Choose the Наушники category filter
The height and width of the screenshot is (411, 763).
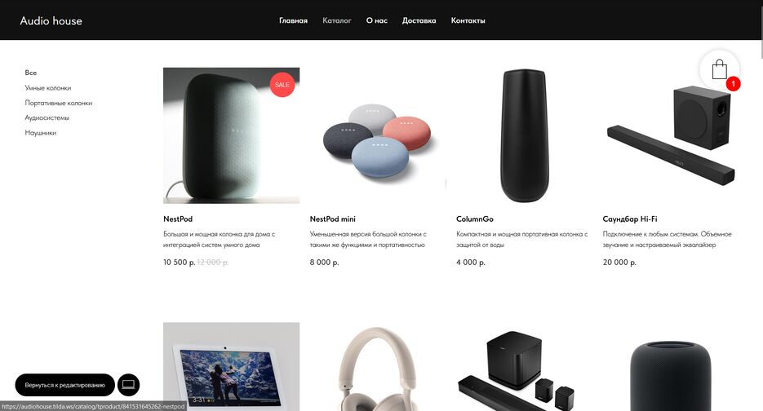click(x=40, y=132)
